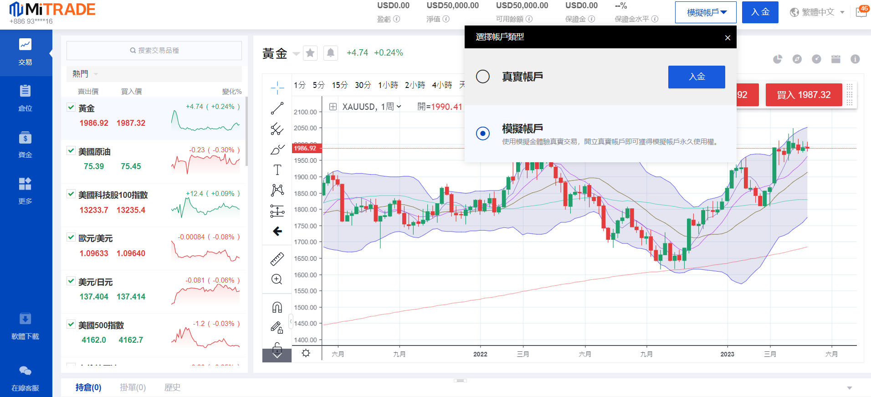871x397 pixels.
Task: Click the zoom in magnifier tool
Action: point(277,279)
